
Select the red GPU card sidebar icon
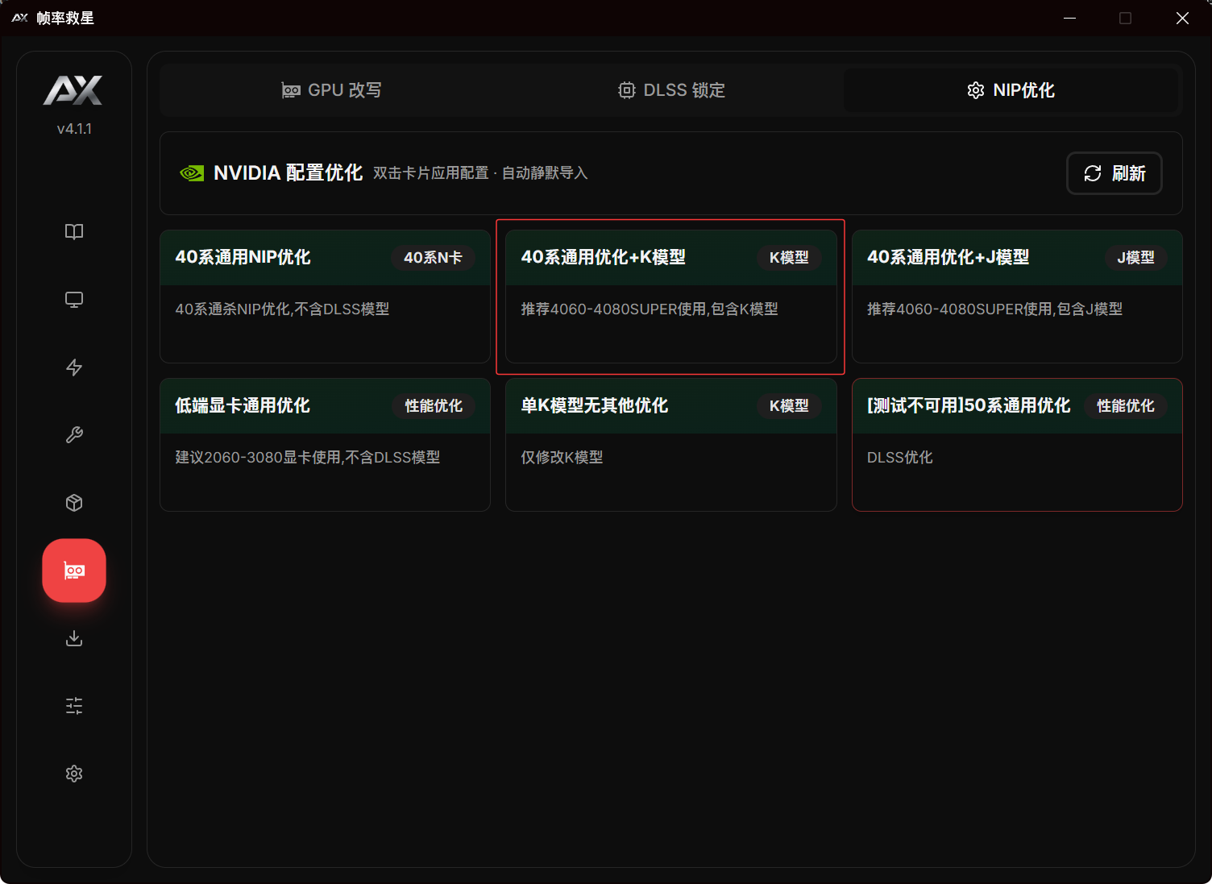click(74, 571)
